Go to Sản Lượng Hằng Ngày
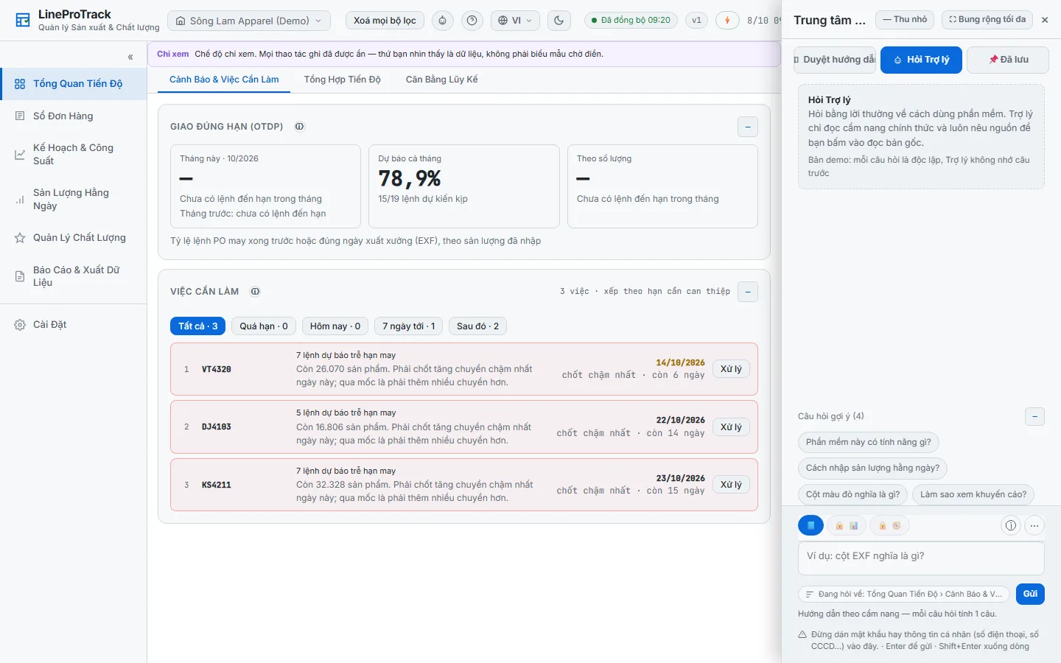1061x663 pixels. click(x=74, y=199)
